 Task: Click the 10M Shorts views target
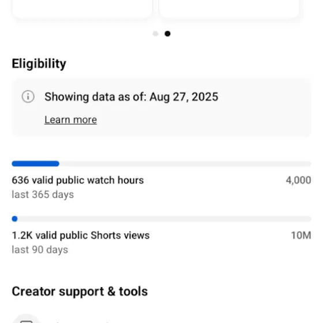(301, 235)
